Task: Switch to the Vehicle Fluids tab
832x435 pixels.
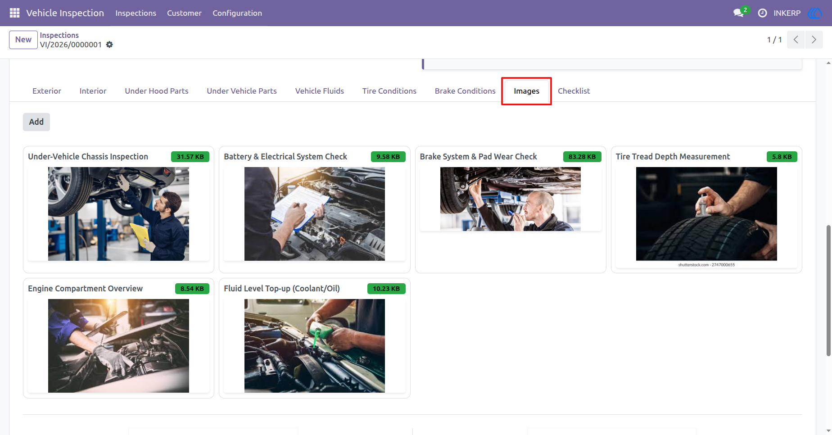Action: point(320,91)
